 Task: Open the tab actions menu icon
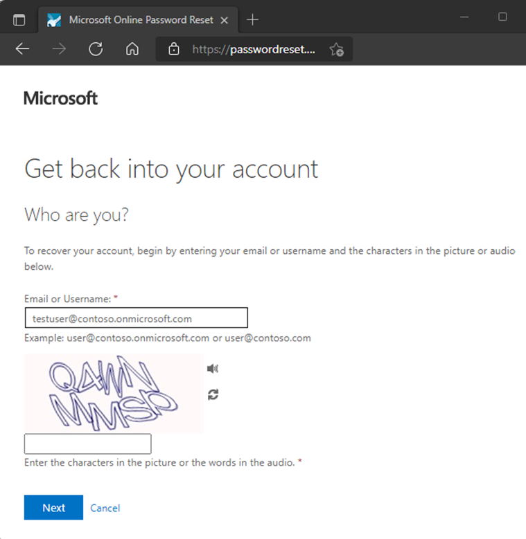(19, 20)
